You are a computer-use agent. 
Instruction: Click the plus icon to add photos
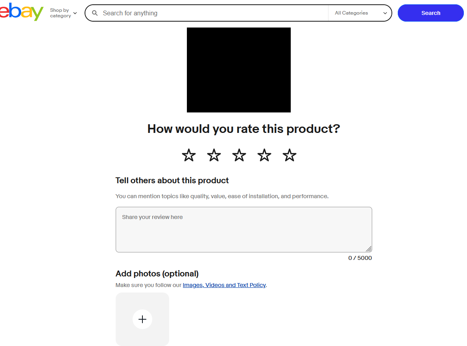142,319
